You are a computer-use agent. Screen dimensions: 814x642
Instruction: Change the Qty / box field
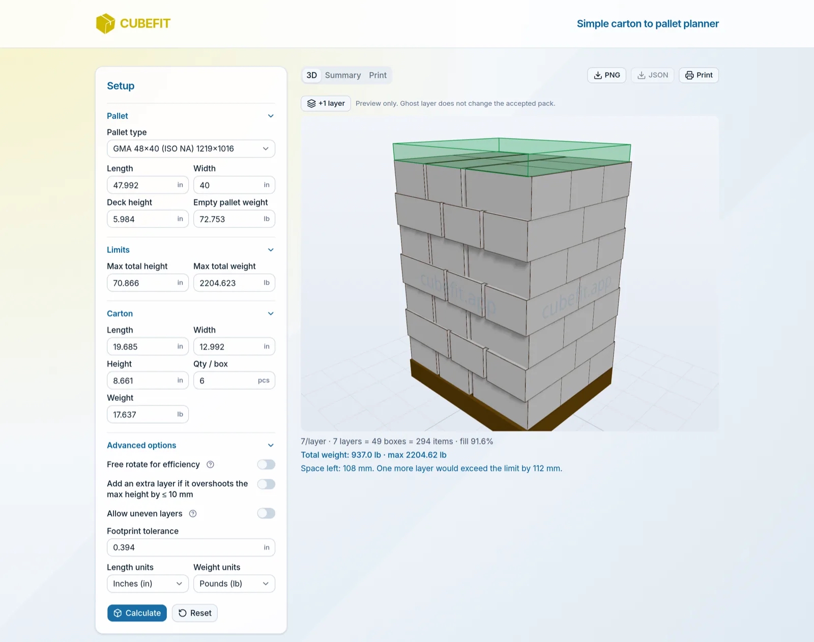pyautogui.click(x=234, y=381)
